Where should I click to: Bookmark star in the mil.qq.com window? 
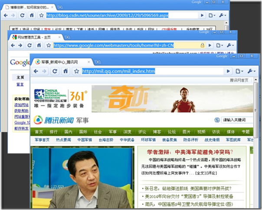76,71
